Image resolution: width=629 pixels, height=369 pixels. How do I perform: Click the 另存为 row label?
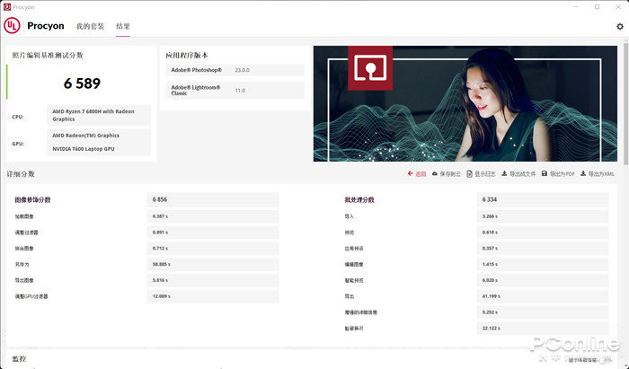22,265
